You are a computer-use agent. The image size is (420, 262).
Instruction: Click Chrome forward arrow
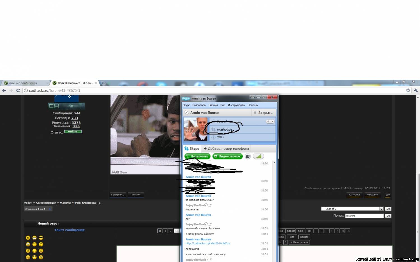11,90
